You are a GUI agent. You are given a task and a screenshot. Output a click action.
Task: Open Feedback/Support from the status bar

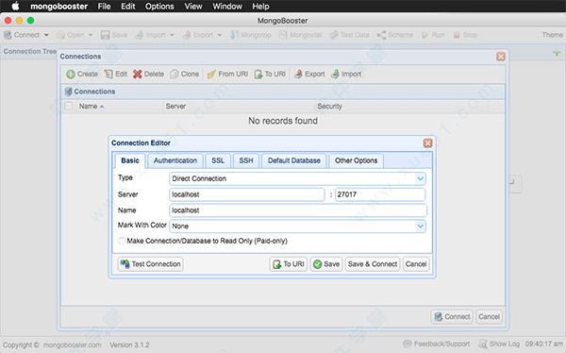click(437, 344)
